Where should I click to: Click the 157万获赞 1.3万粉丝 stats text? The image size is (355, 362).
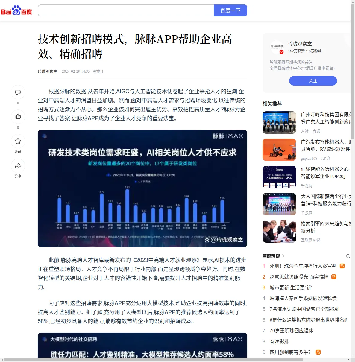[305, 51]
